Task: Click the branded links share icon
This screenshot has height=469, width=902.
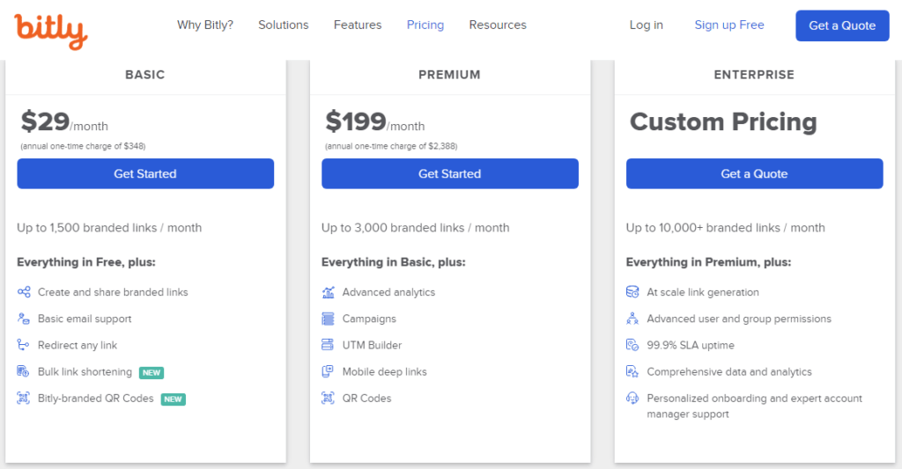Action: click(24, 292)
